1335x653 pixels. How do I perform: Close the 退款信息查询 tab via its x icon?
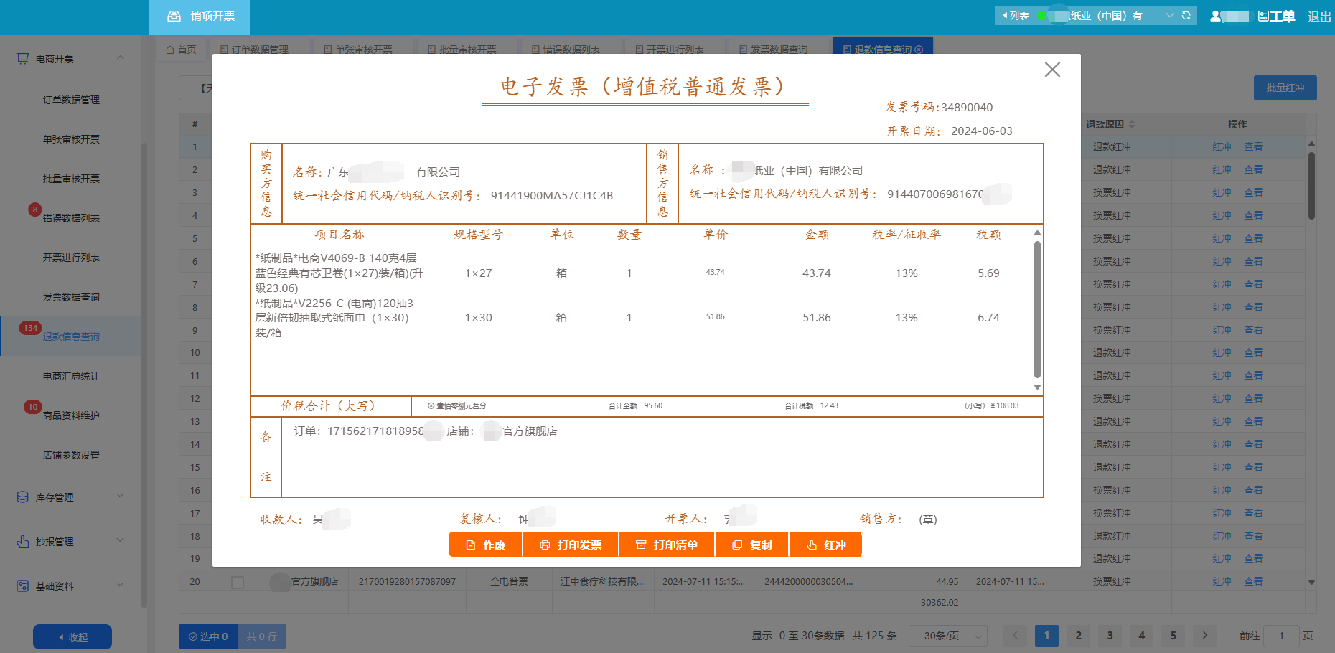point(919,50)
